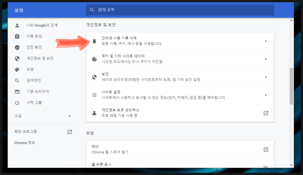This screenshot has height=175, width=303.
Task: Click the magnifier icon for 검색엔진
Action: (17, 81)
